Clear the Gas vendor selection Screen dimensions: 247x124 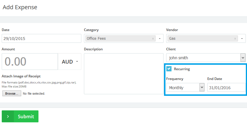pyautogui.click(x=235, y=39)
